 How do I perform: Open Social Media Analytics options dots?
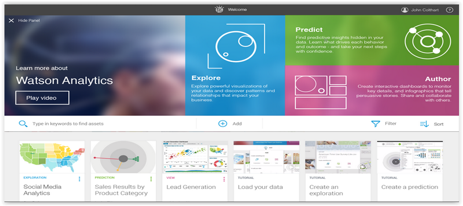coord(80,179)
